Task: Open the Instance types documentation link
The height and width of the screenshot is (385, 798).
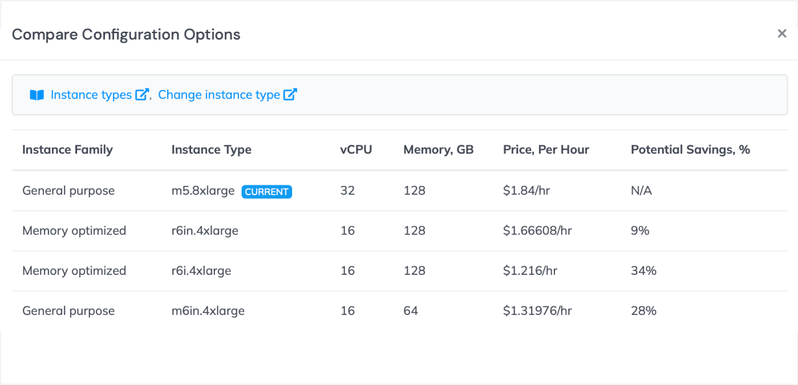Action: (x=91, y=95)
